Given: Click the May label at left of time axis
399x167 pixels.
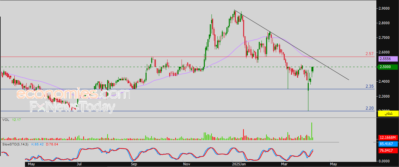Looking at the screenshot, I should point(31,164).
